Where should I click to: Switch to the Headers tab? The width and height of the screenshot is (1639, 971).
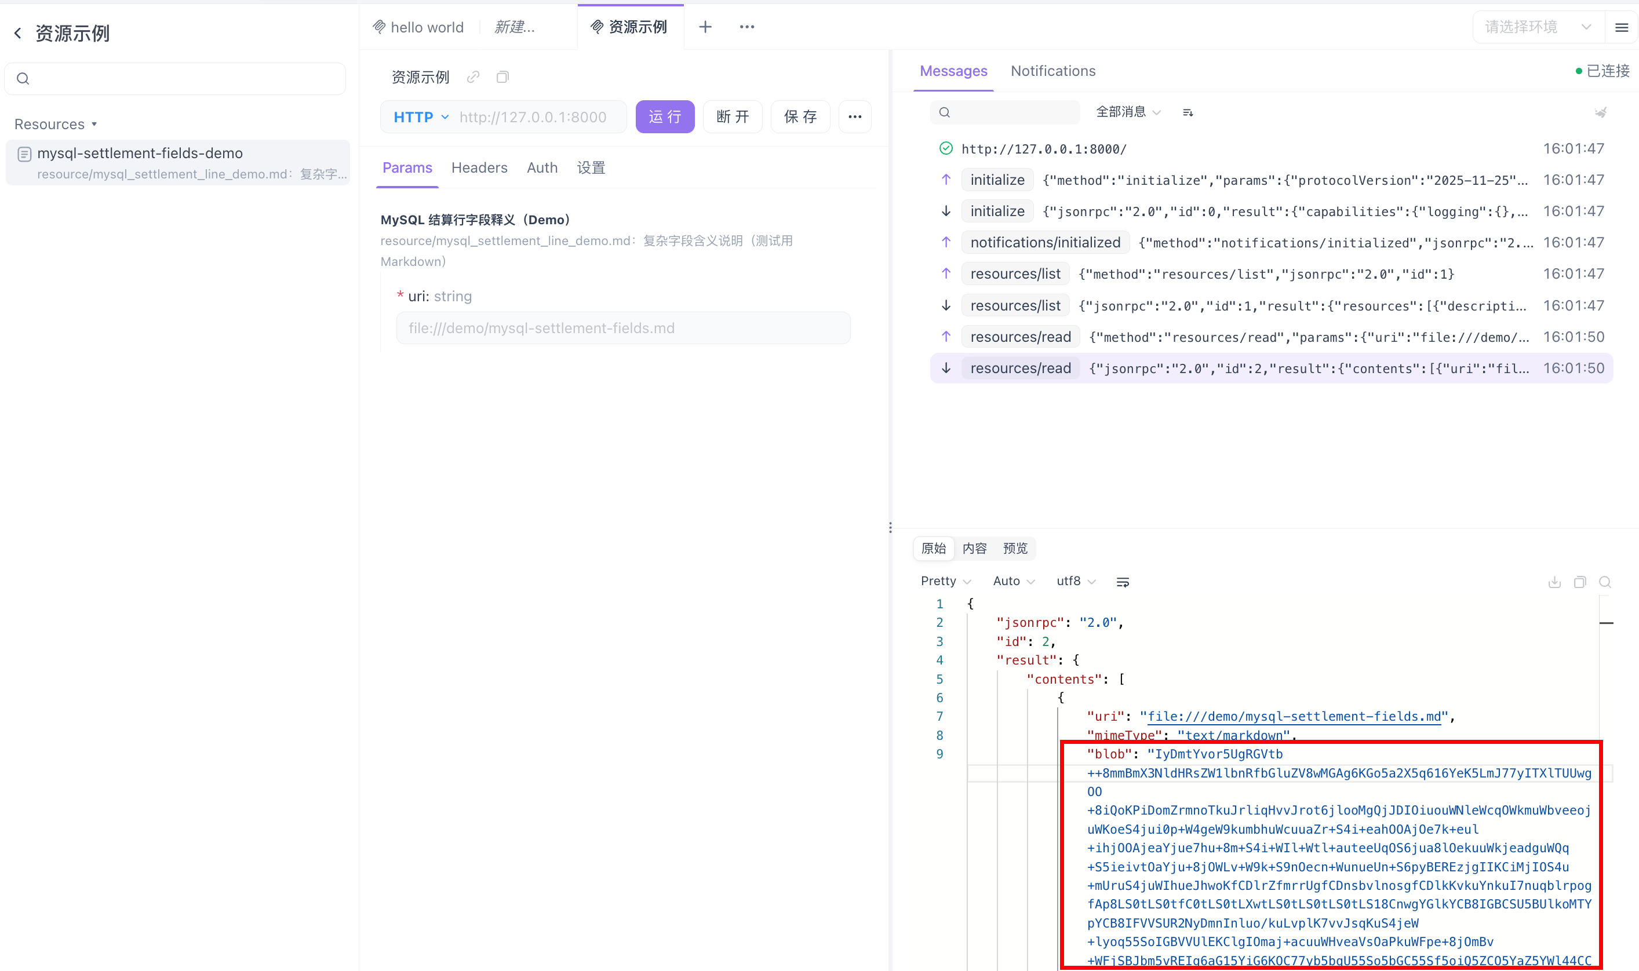(x=479, y=167)
